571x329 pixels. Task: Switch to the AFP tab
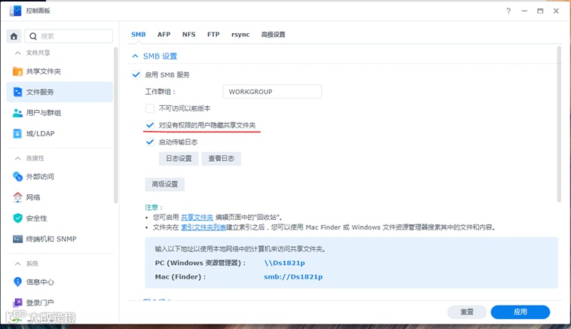click(164, 35)
